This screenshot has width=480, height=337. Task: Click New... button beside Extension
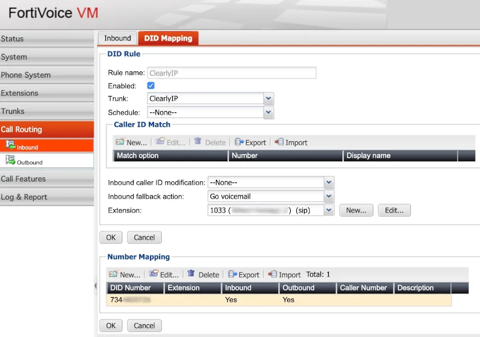pyautogui.click(x=356, y=210)
